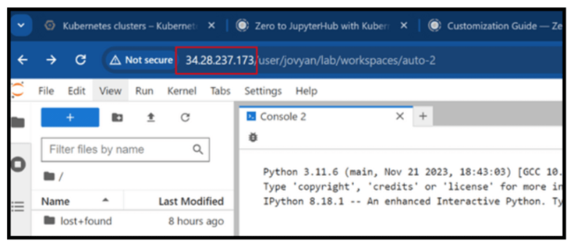Close the Zero to JupyterHub browser tab

click(403, 26)
